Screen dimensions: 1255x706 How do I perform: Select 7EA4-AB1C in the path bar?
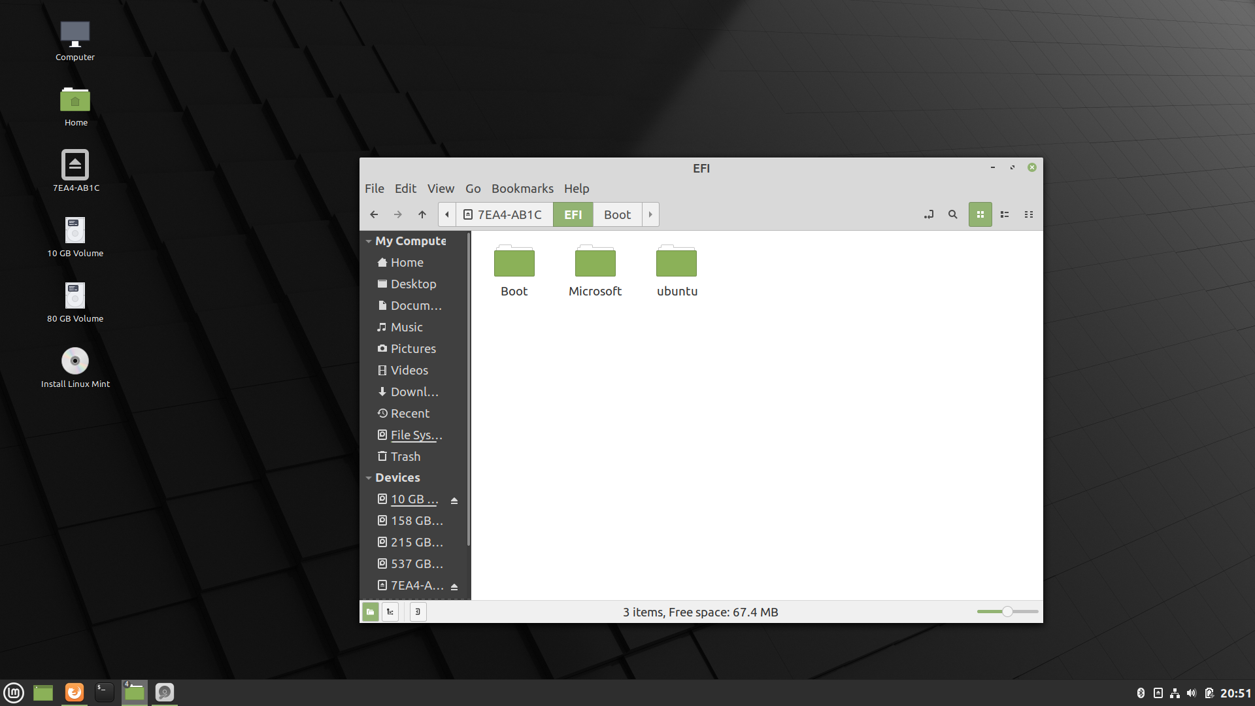pyautogui.click(x=504, y=214)
